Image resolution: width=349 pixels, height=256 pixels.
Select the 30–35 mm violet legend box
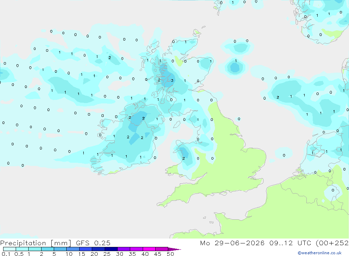point(124,249)
